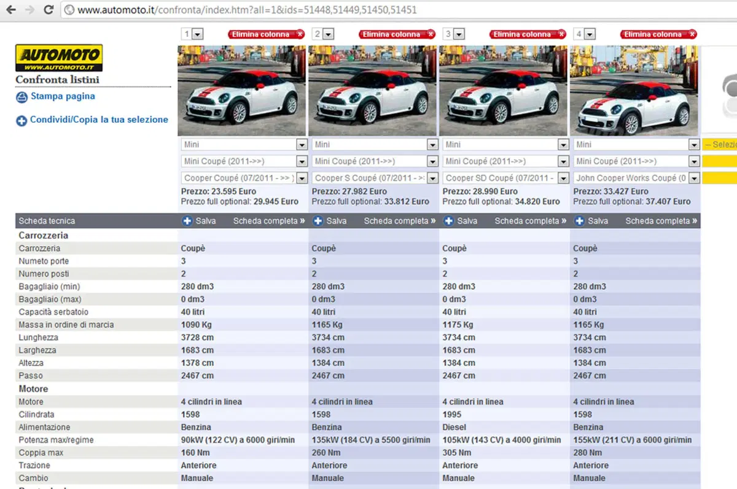The image size is (737, 489).
Task: Click the Prezzo: 23.595 Euro text
Action: click(219, 191)
